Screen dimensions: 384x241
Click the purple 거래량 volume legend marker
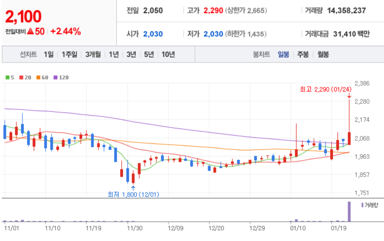click(x=362, y=205)
